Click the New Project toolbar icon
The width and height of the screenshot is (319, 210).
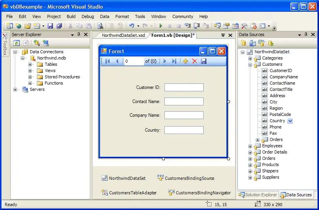(9, 26)
